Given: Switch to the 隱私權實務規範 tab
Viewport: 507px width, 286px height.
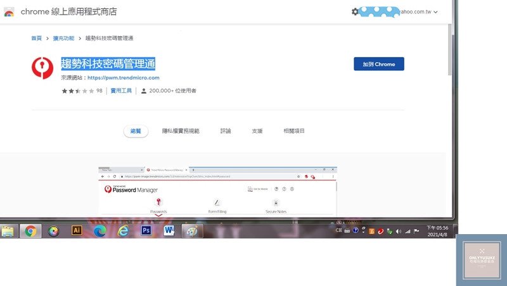Looking at the screenshot, I should point(181,131).
